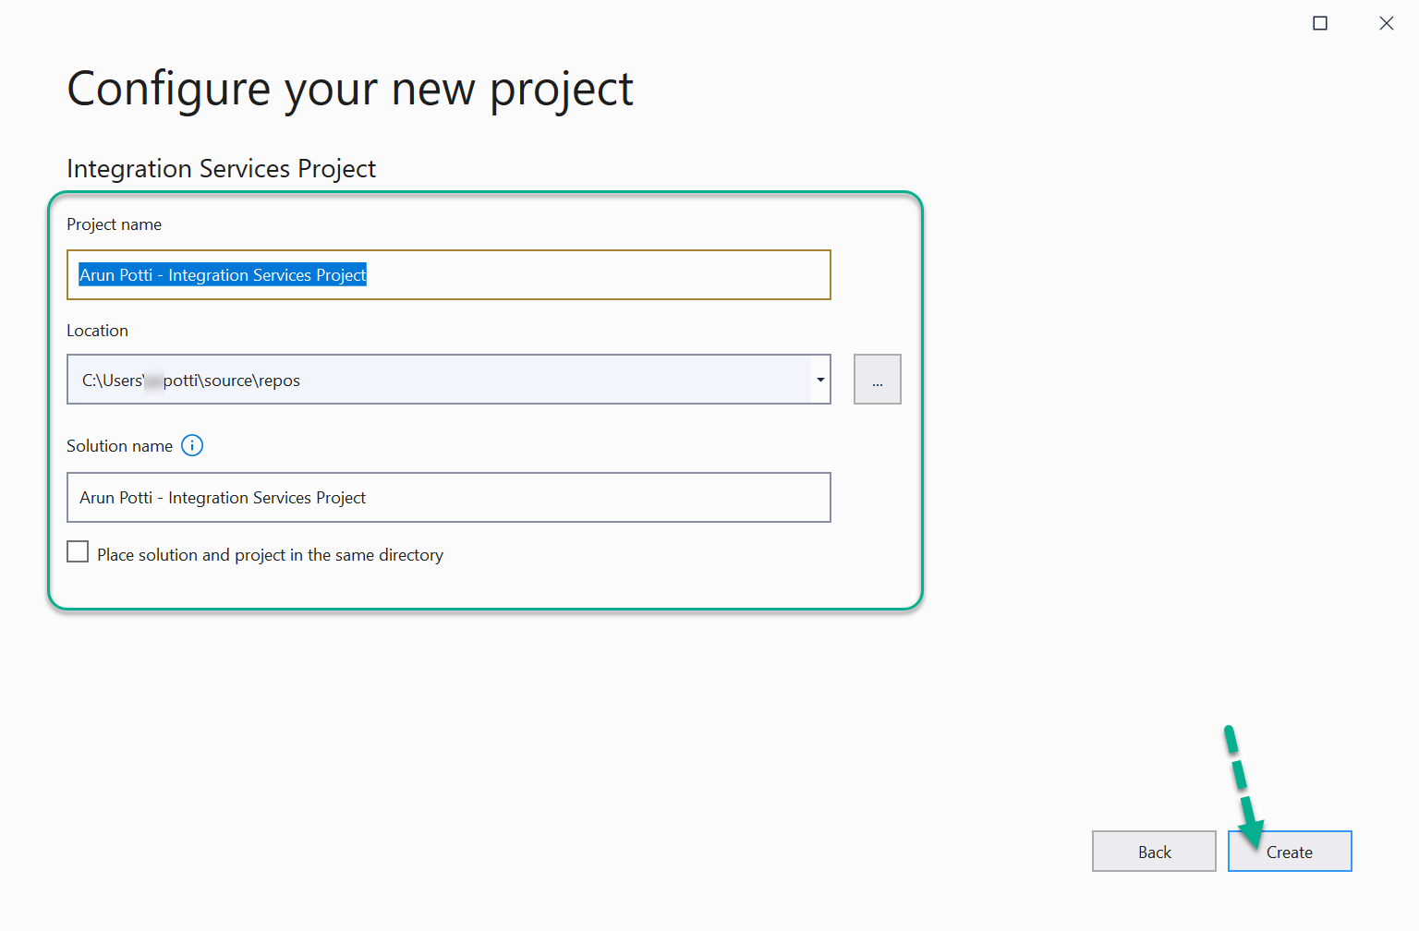Click the "Integration Services Project" subtitle
Screen dimensions: 1419x931
221,168
